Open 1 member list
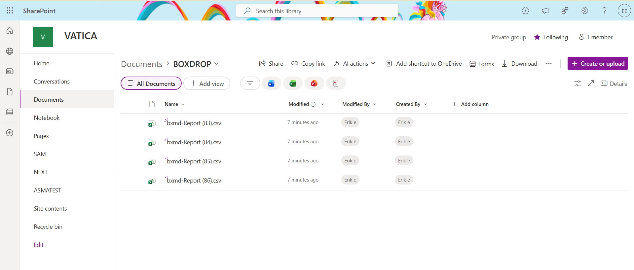The height and width of the screenshot is (270, 634). pyautogui.click(x=596, y=37)
